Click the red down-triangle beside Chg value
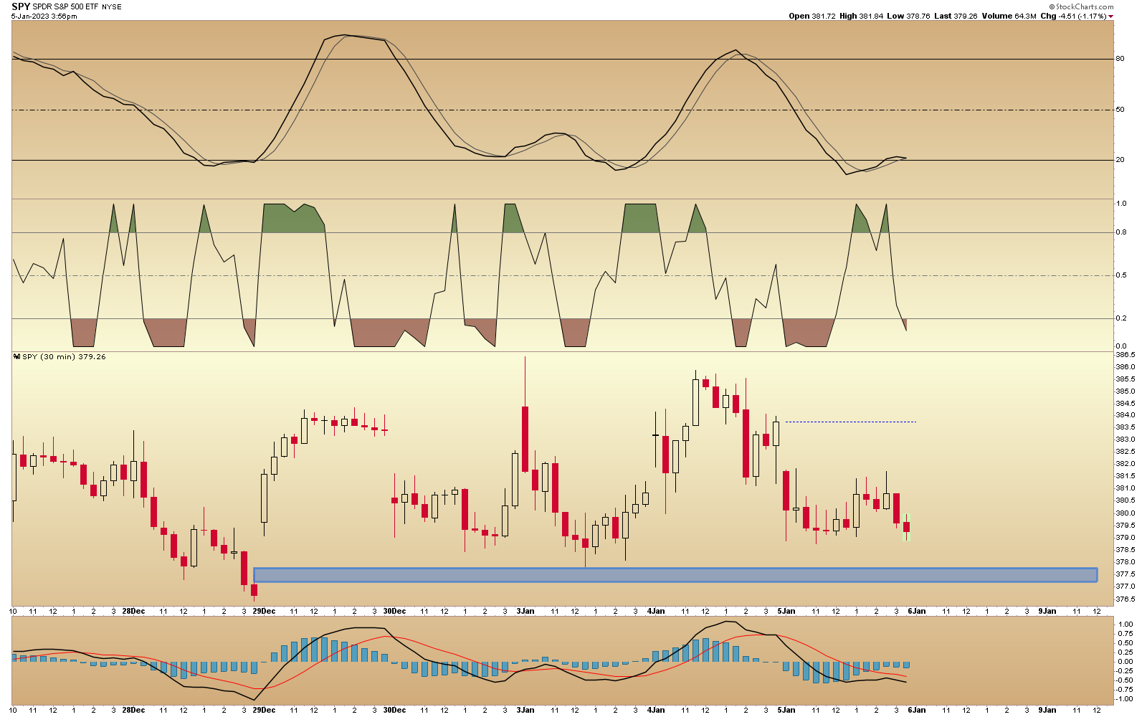The height and width of the screenshot is (717, 1147). pyautogui.click(x=1111, y=16)
